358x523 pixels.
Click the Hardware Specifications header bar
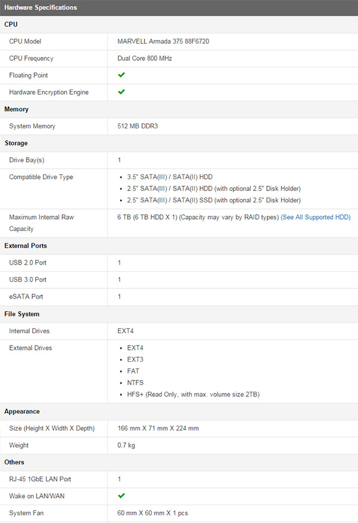(179, 8)
